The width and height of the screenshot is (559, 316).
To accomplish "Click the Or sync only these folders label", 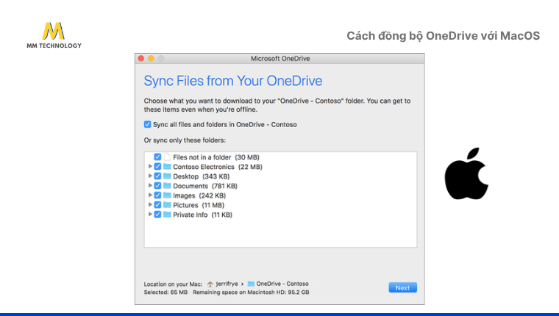I will (x=185, y=140).
